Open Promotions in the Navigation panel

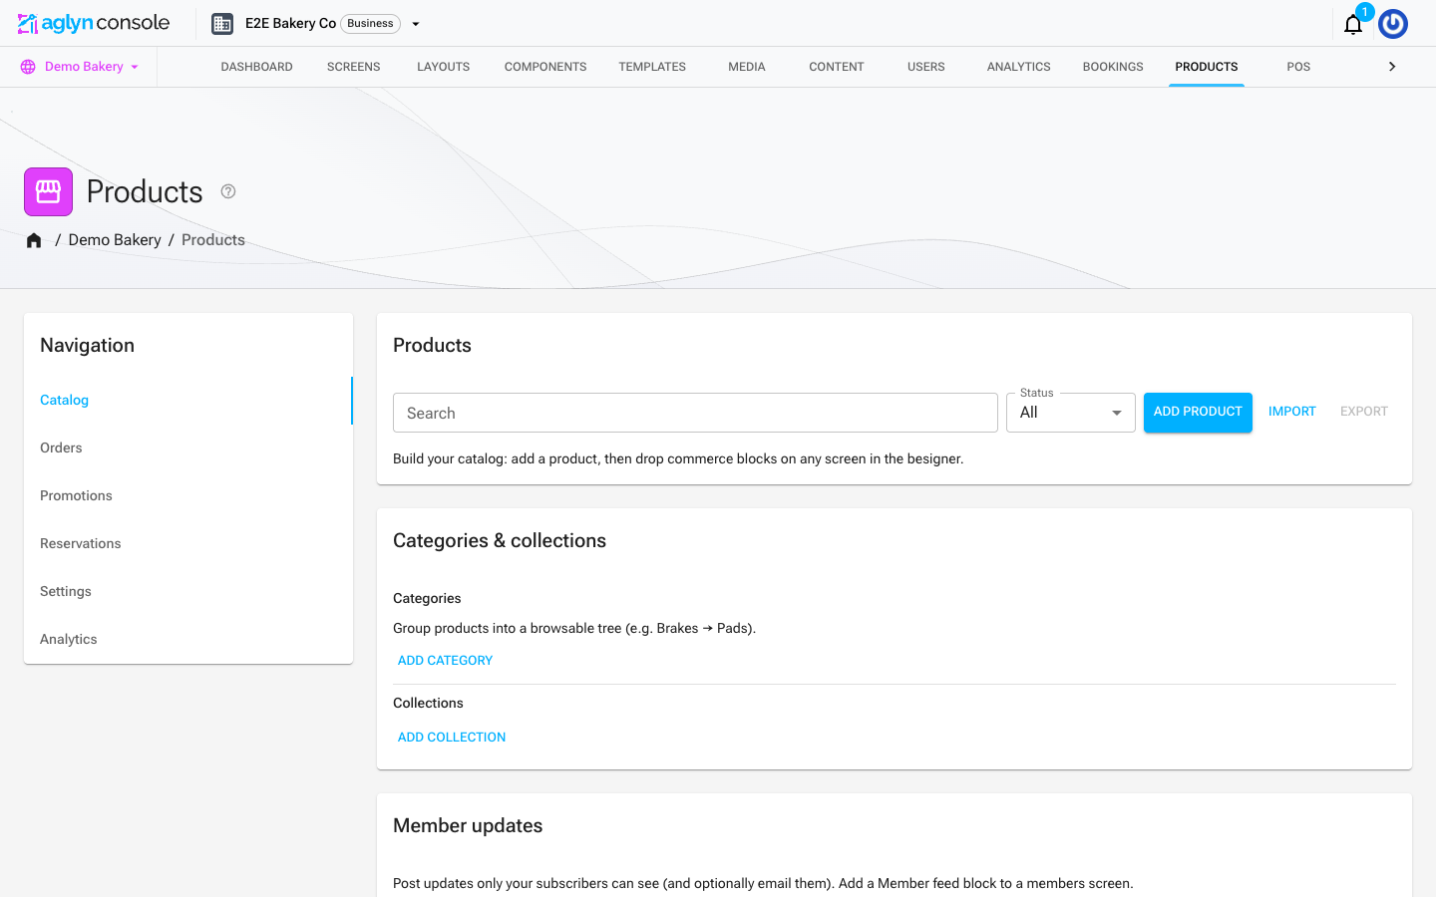(188, 496)
